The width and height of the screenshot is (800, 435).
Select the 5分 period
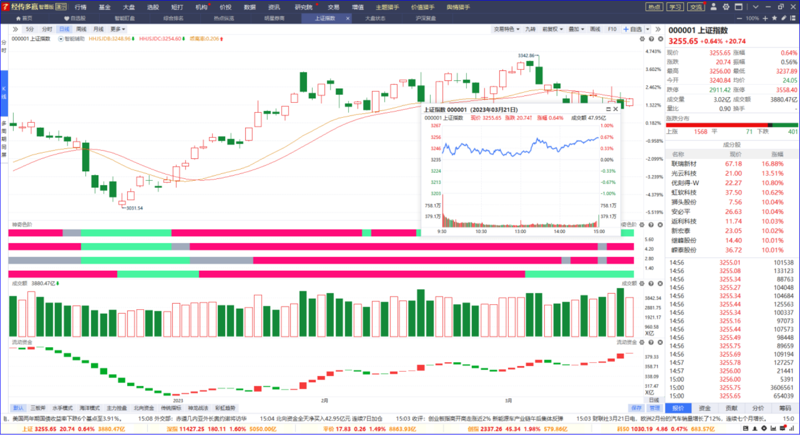(x=30, y=29)
